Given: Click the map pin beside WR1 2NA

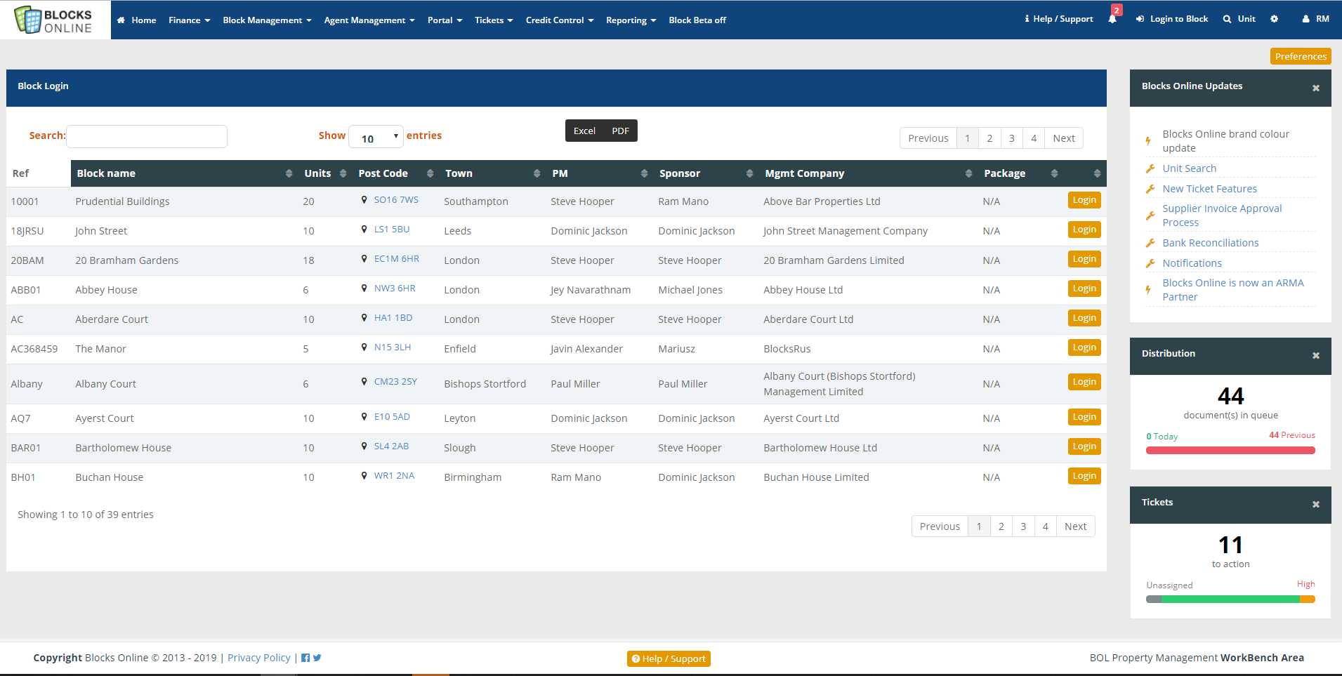Looking at the screenshot, I should [x=364, y=476].
